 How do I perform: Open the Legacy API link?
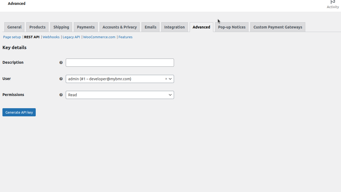coord(71,37)
